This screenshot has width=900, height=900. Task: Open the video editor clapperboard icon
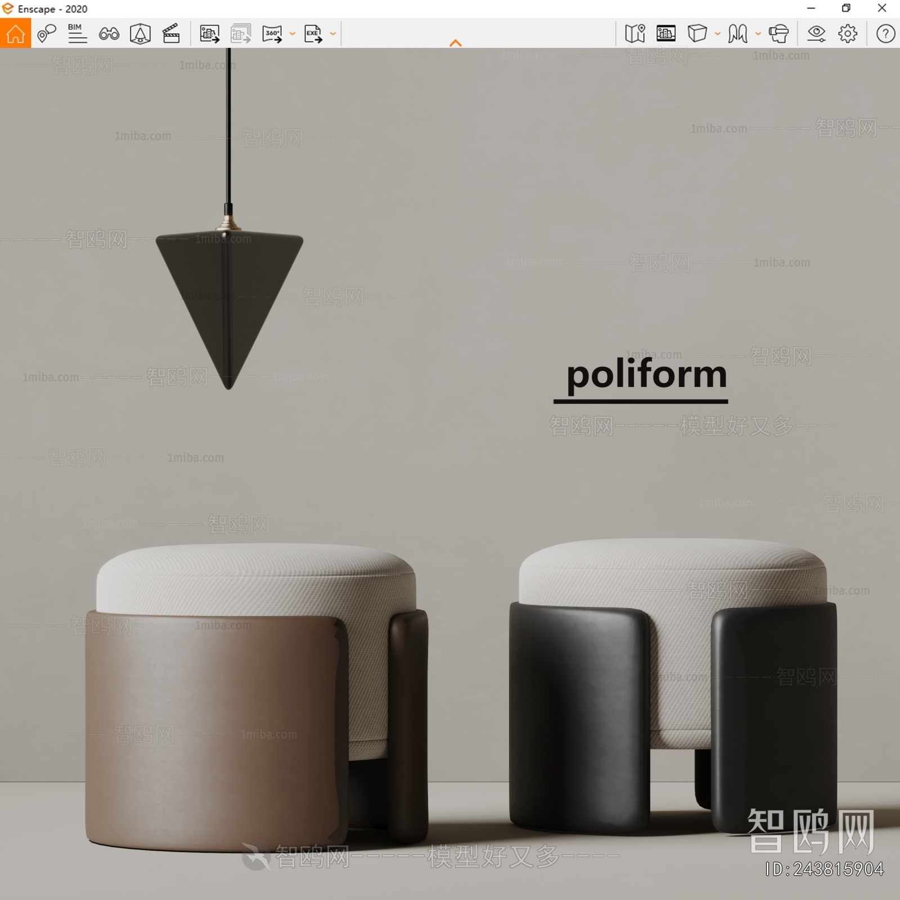coord(171,34)
